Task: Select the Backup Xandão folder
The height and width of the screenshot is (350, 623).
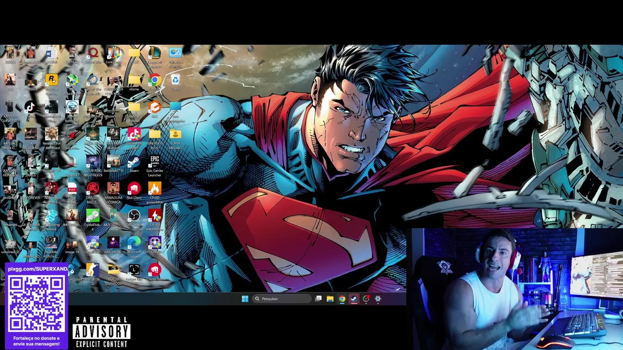Action: pos(134,112)
